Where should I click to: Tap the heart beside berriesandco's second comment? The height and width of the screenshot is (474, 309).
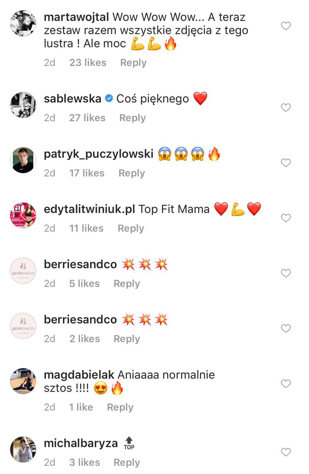pyautogui.click(x=286, y=328)
